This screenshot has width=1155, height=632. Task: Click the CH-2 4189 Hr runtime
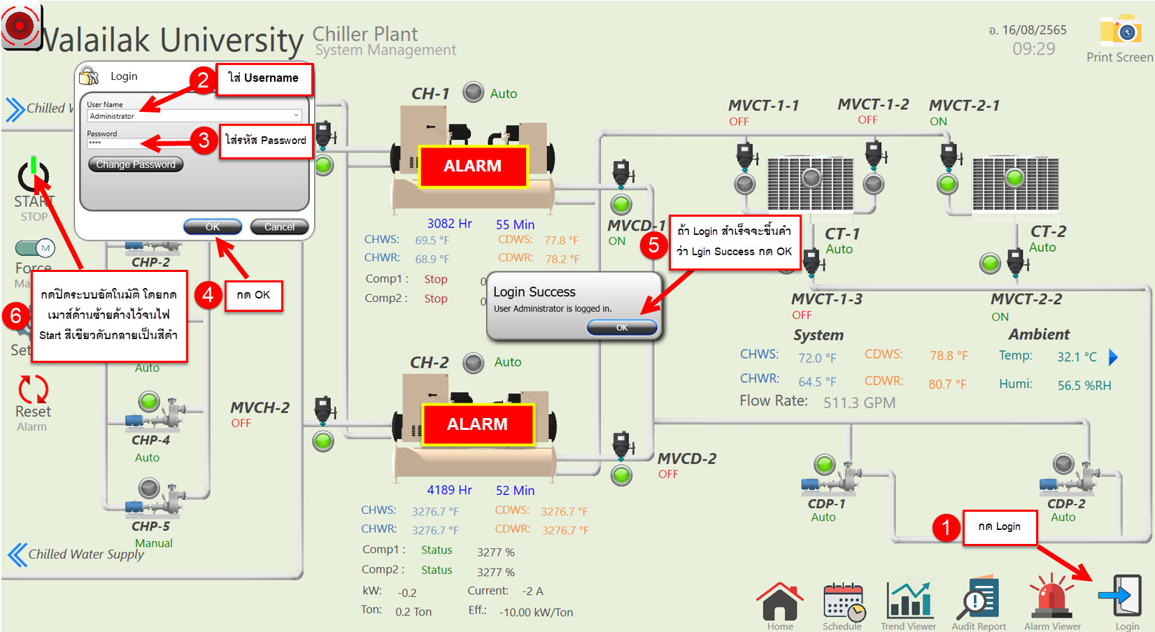point(449,490)
